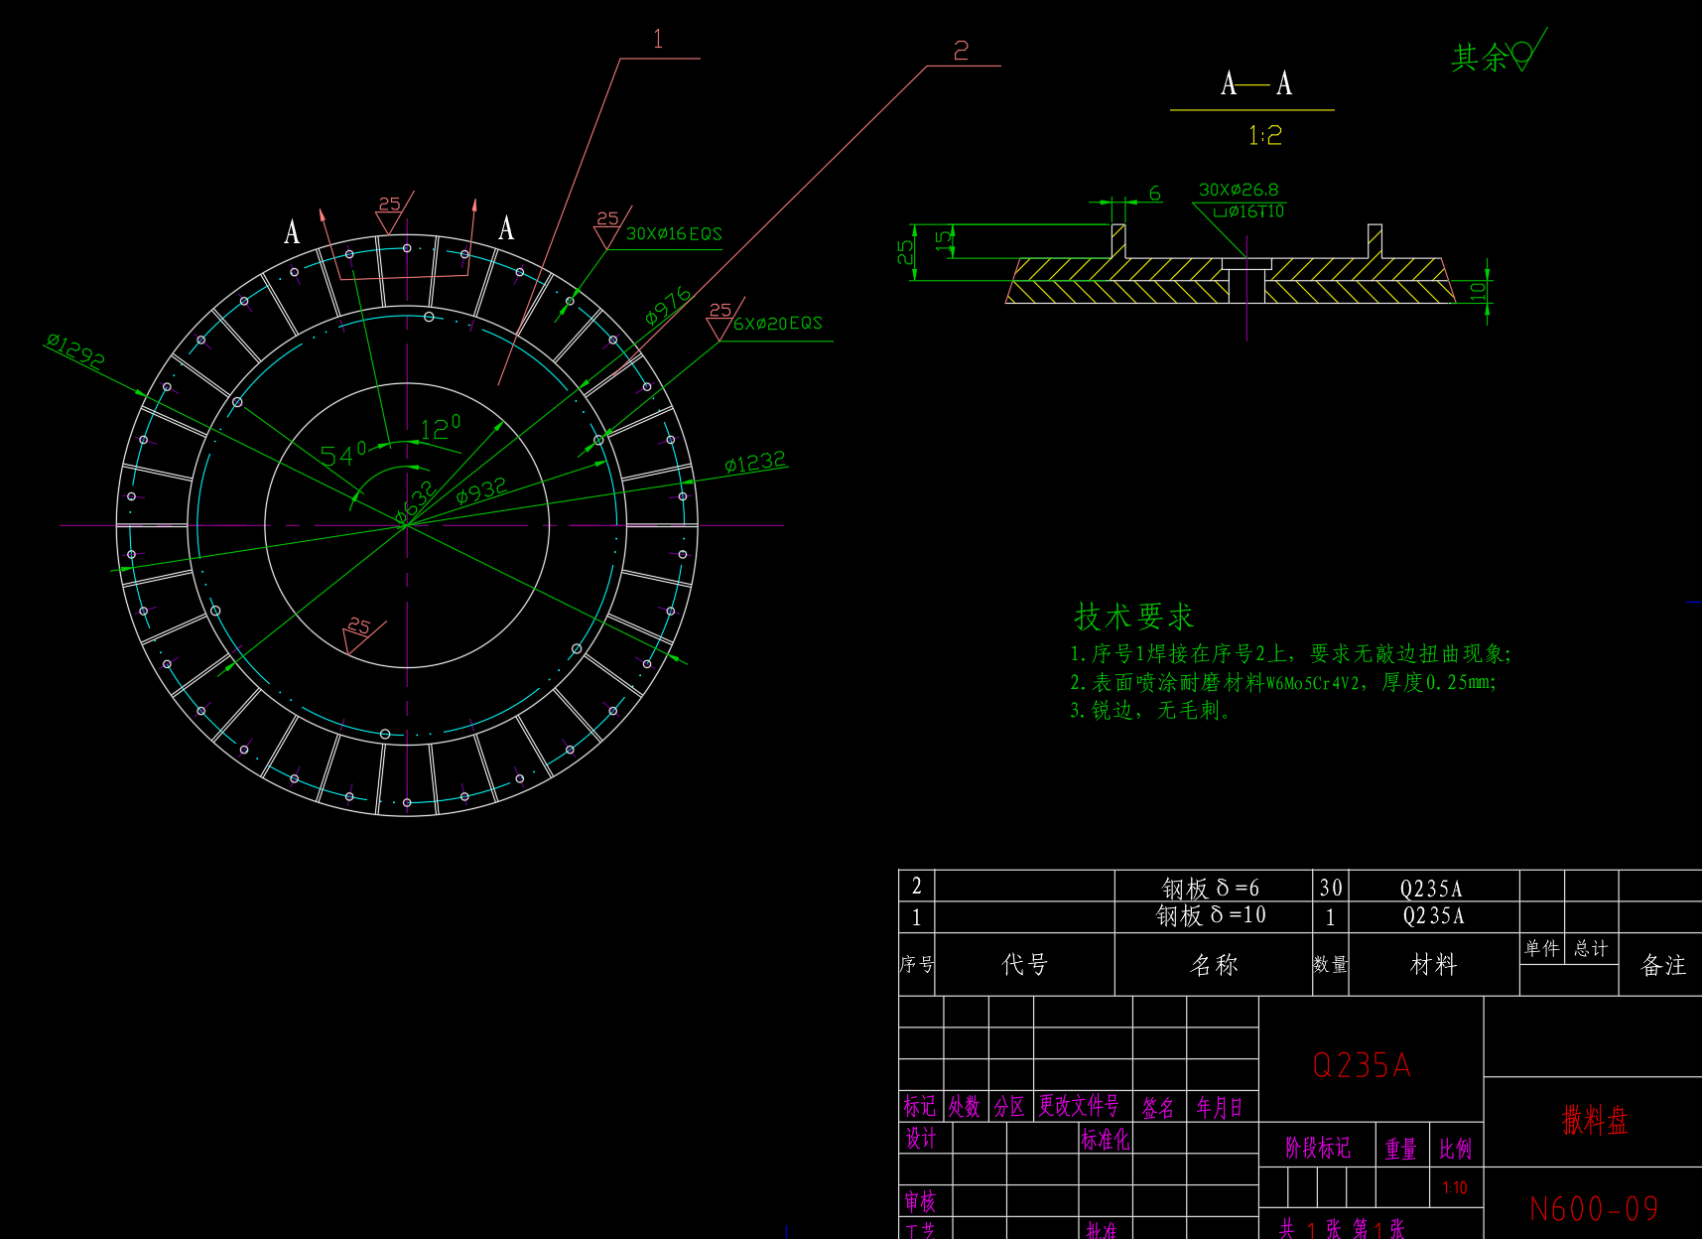Select the 处数 label
The height and width of the screenshot is (1239, 1702).
965,1106
